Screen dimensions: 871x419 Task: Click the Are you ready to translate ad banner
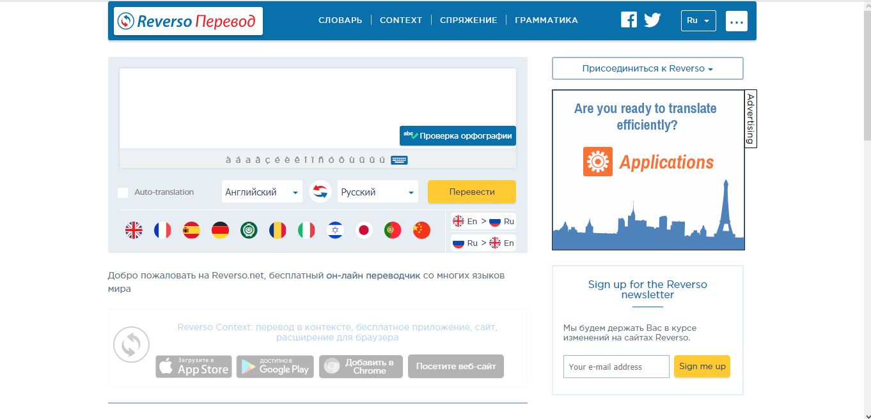click(x=648, y=170)
